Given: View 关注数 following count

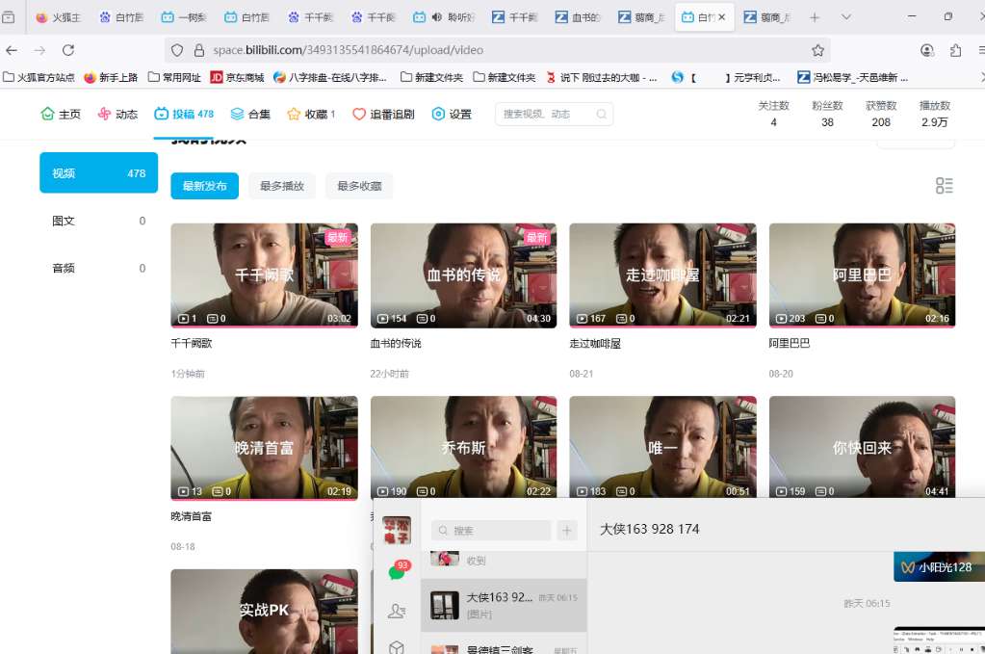Looking at the screenshot, I should [773, 114].
